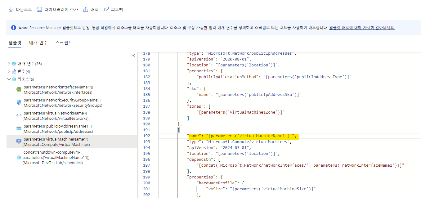Select shutdown-computevm schedule resource in tree
The image size is (421, 198).
[56, 158]
